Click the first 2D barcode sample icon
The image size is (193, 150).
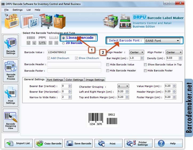pyautogui.click(x=29, y=43)
